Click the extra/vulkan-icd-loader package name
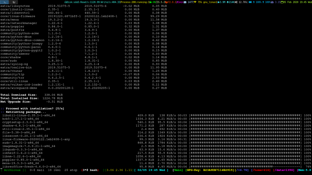This screenshot has width=312, height=175. (x=21, y=85)
